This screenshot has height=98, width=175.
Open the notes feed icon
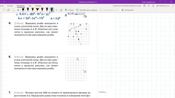click(x=145, y=6)
